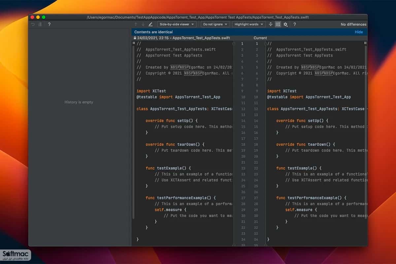This screenshot has width=396, height=264.
Task: Click Hide link in the notification bar
Action: tap(359, 32)
